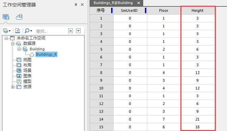The height and width of the screenshot is (131, 227).
Task: Collapse the 数据源 tree node
Action: 12,44
